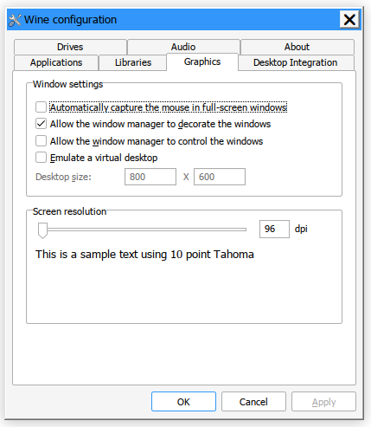The height and width of the screenshot is (427, 371).
Task: Select the Applications tab
Action: pyautogui.click(x=56, y=62)
